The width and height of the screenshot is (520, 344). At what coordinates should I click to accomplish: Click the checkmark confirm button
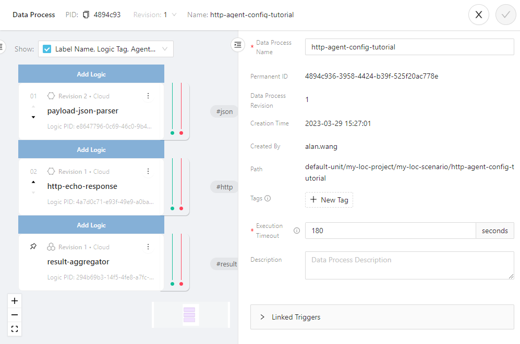click(x=505, y=15)
